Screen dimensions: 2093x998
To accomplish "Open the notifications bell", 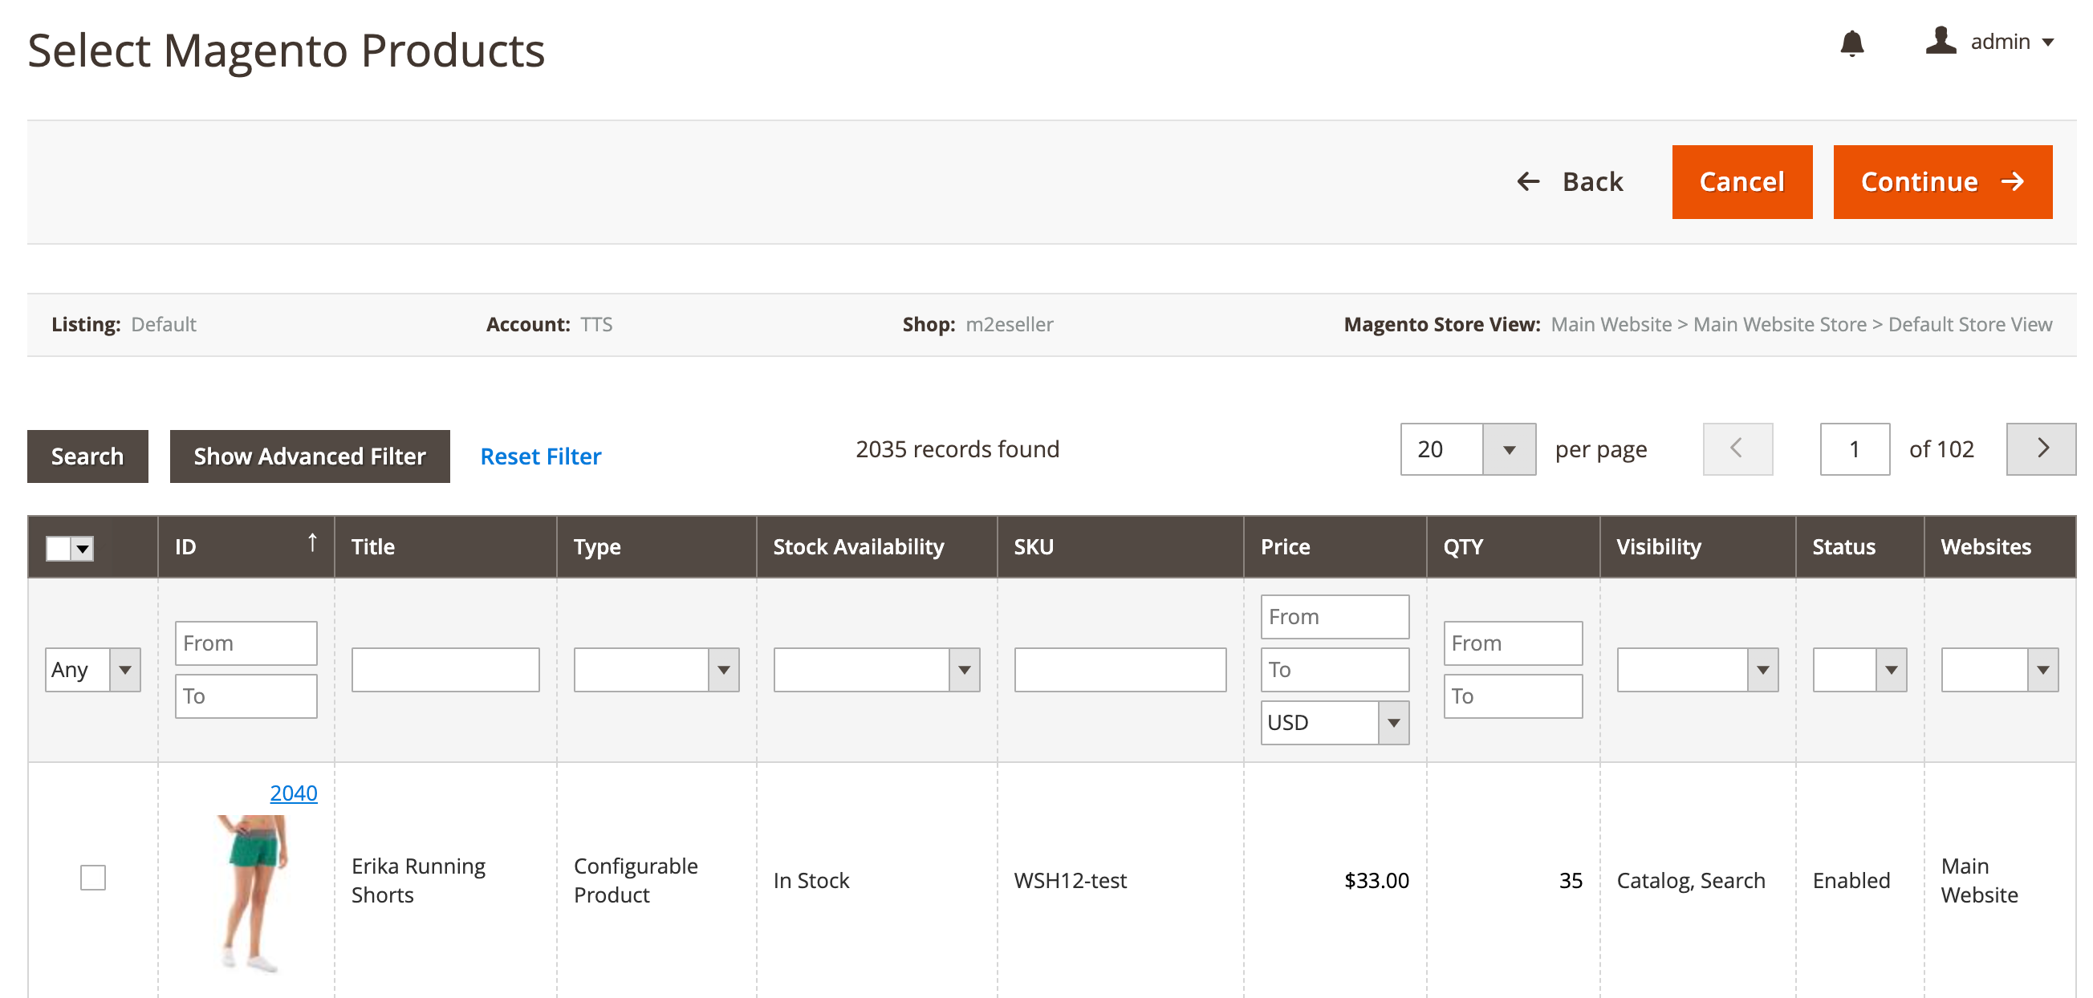I will point(1853,45).
